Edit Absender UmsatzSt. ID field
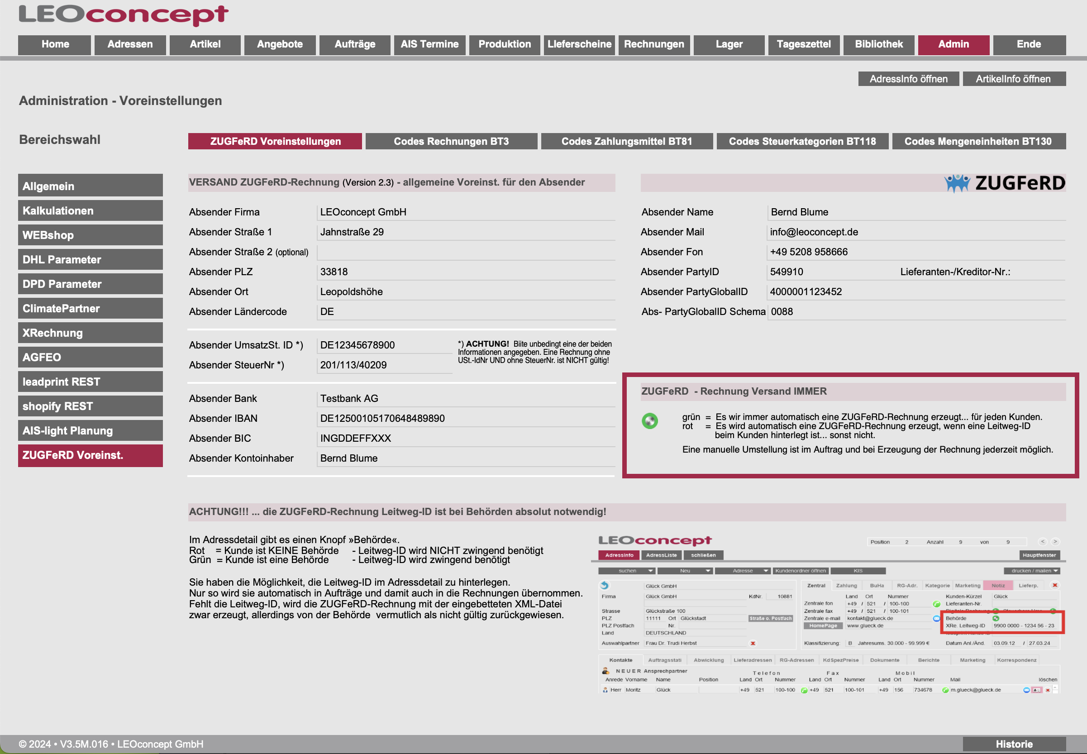1087x754 pixels. [385, 345]
